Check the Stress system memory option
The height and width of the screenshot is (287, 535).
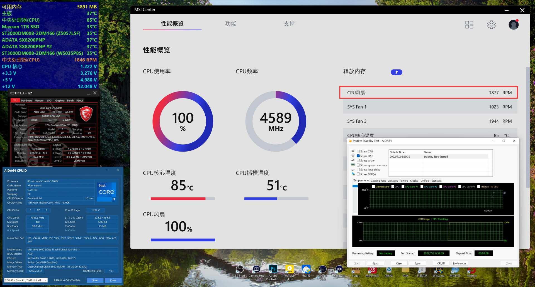point(358,165)
